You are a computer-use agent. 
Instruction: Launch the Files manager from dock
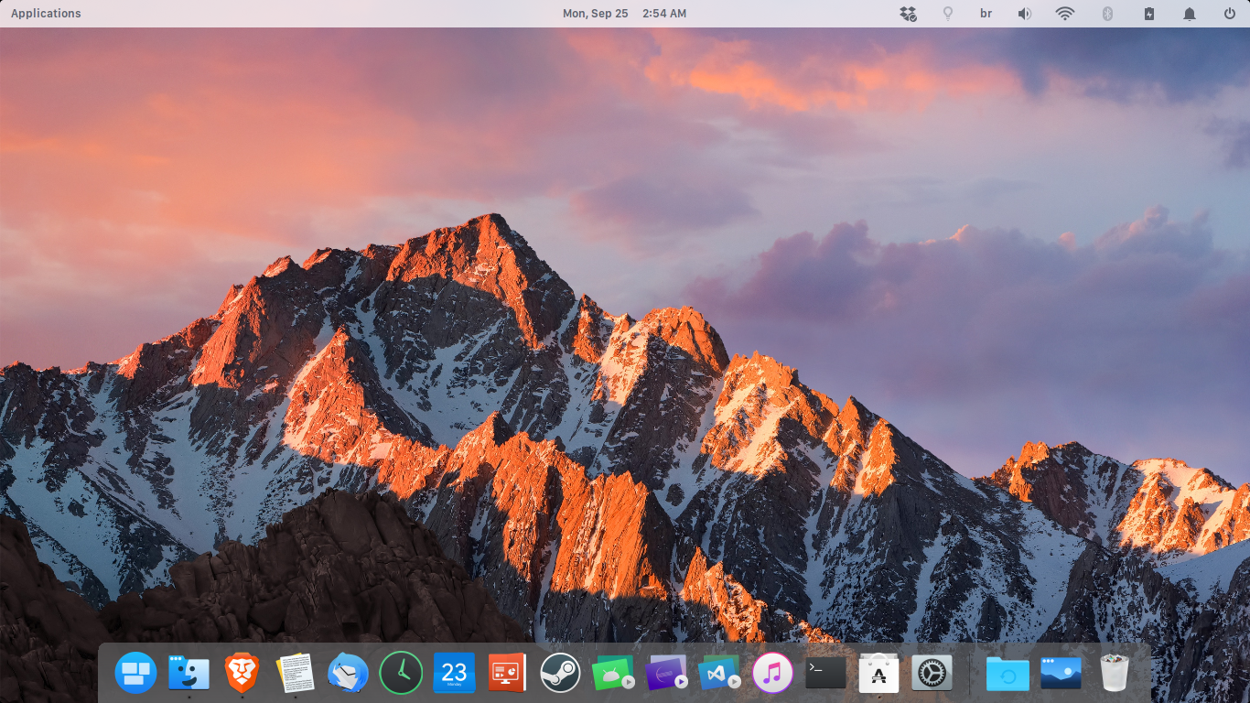tap(189, 673)
